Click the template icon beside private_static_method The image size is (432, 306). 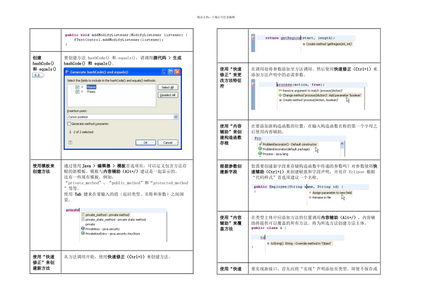point(83,219)
